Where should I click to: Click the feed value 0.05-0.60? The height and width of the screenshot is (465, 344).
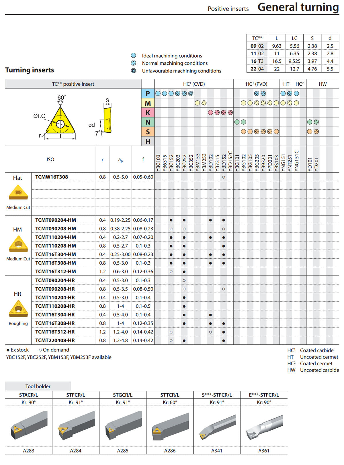coord(143,177)
